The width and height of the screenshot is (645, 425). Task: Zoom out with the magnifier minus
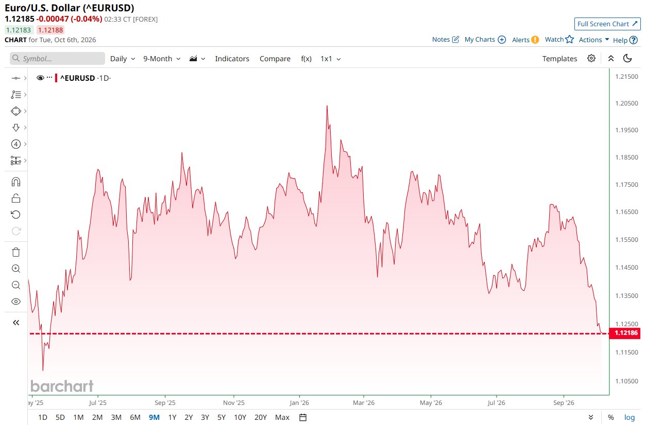click(15, 285)
